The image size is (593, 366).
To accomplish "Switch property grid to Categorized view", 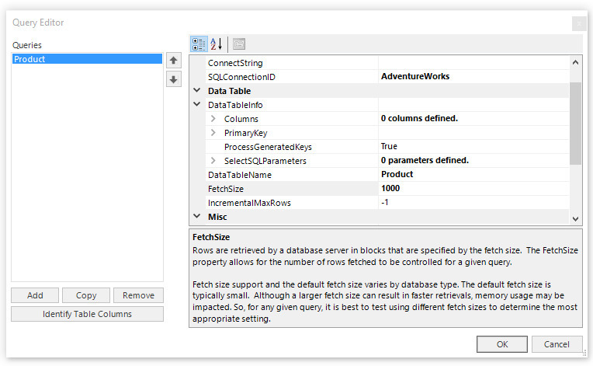I will (199, 44).
